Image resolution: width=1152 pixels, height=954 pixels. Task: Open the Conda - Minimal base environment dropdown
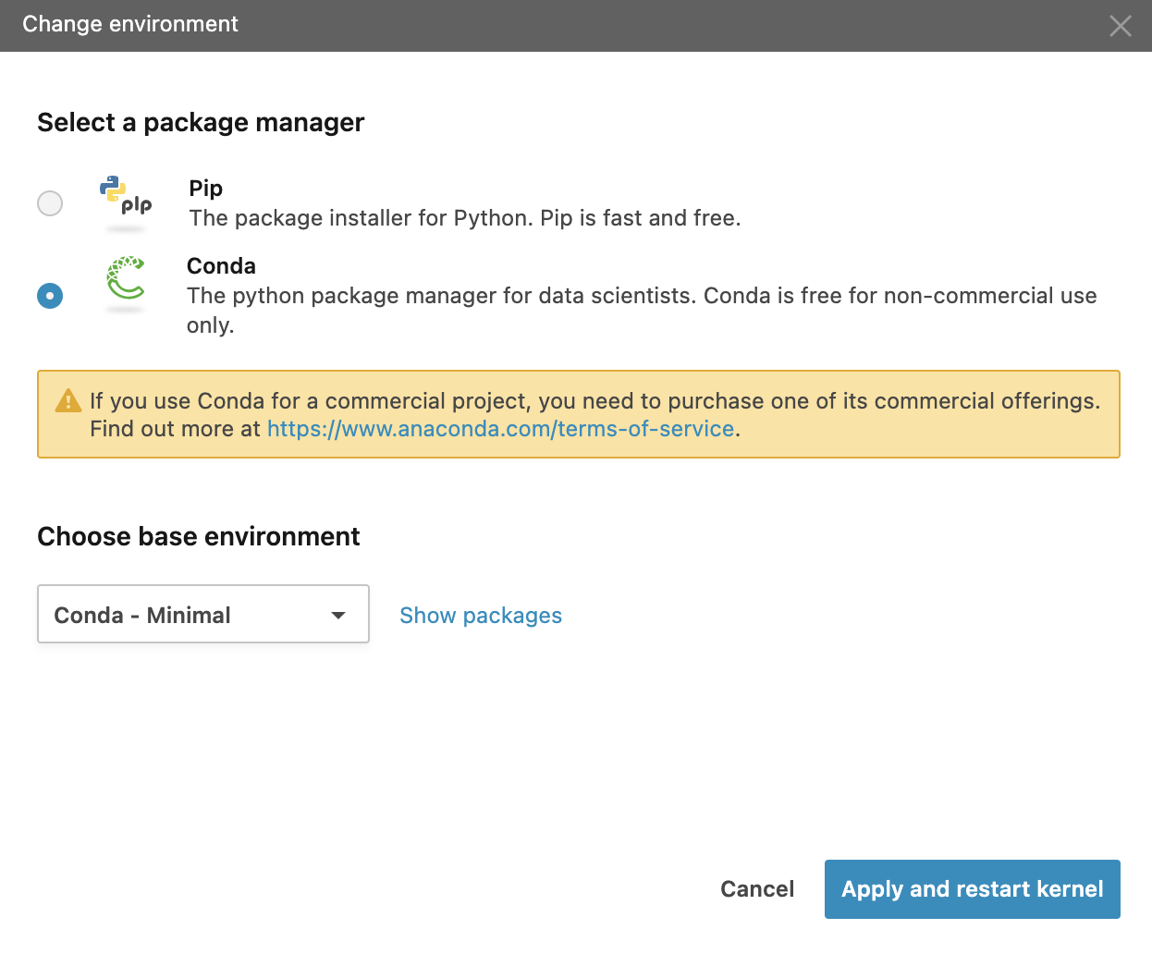coord(185,615)
